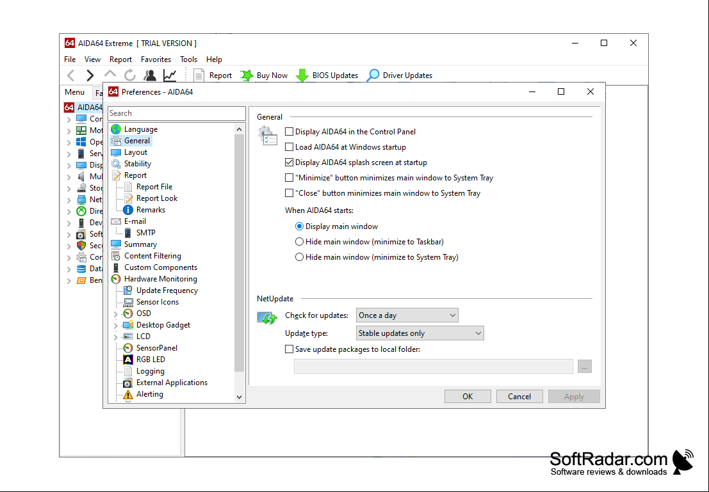Enable Load AIDA64 at Windows startup
Screen dimensions: 709x492
[289, 147]
